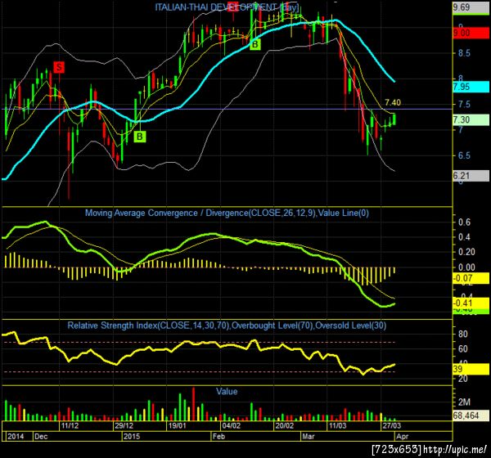Click the 29/12 date label
Image resolution: width=491 pixels, height=458 pixels.
(124, 426)
